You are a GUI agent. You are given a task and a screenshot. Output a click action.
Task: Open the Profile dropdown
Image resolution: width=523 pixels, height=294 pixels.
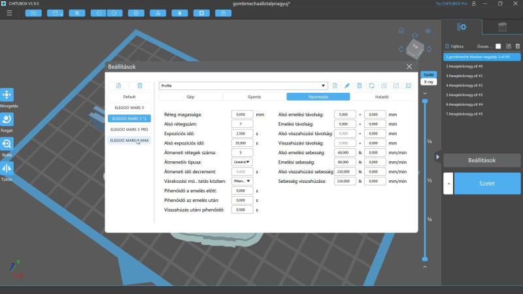pos(243,86)
